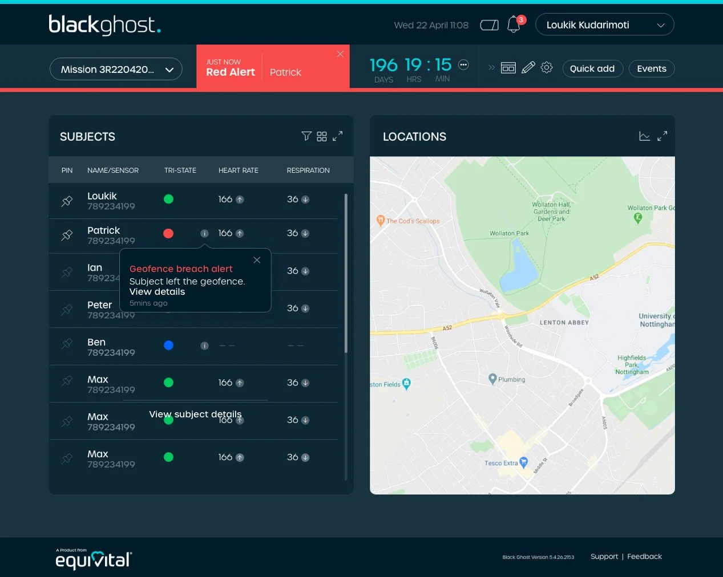Click the blackghost logo
The width and height of the screenshot is (723, 577).
(x=105, y=25)
